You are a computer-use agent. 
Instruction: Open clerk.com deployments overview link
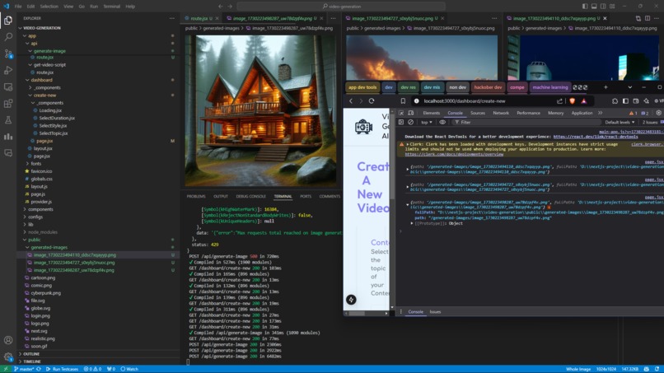[x=454, y=154]
